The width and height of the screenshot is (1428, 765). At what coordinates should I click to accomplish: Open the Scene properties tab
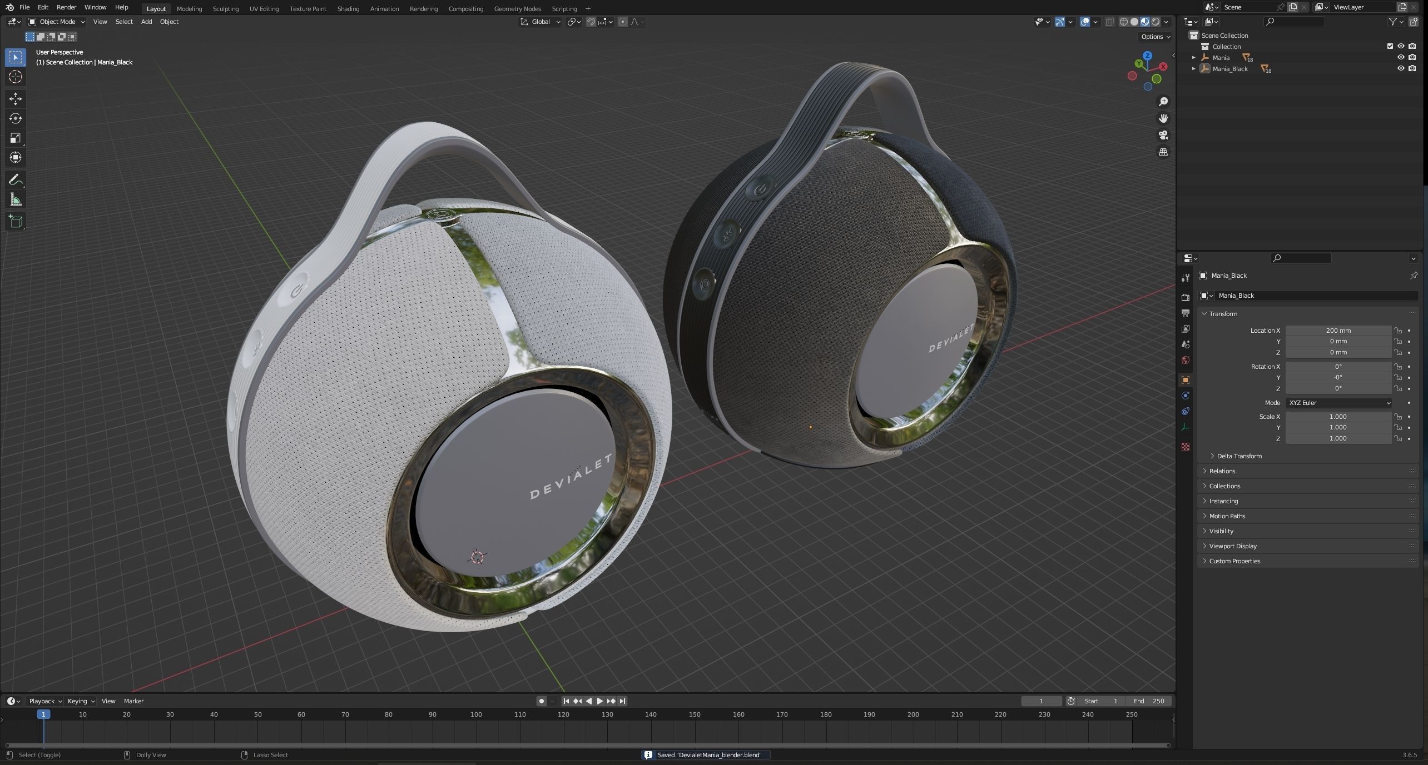pyautogui.click(x=1185, y=344)
